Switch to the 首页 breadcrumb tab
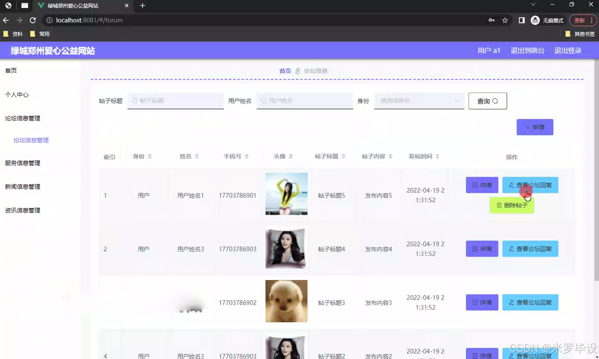 (285, 71)
